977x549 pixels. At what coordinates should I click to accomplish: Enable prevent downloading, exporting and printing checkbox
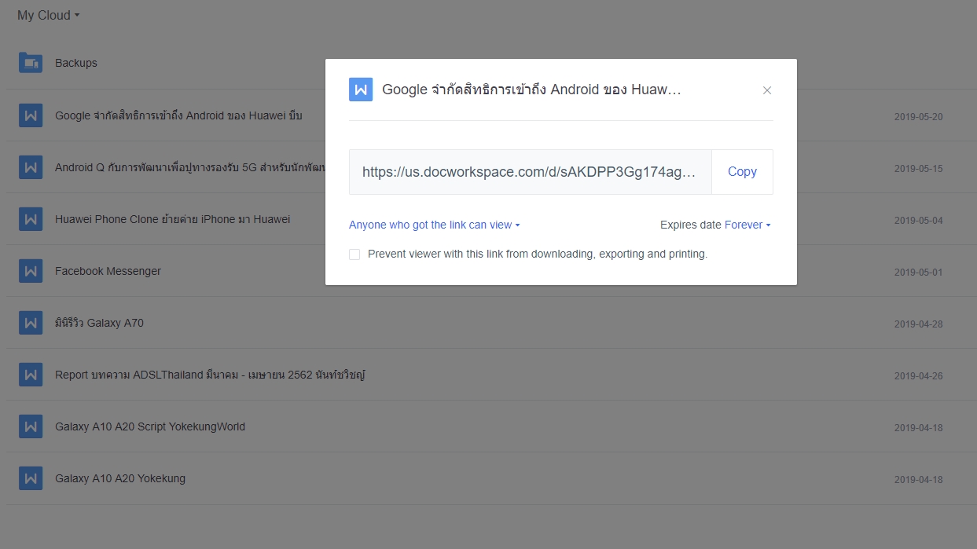coord(354,254)
